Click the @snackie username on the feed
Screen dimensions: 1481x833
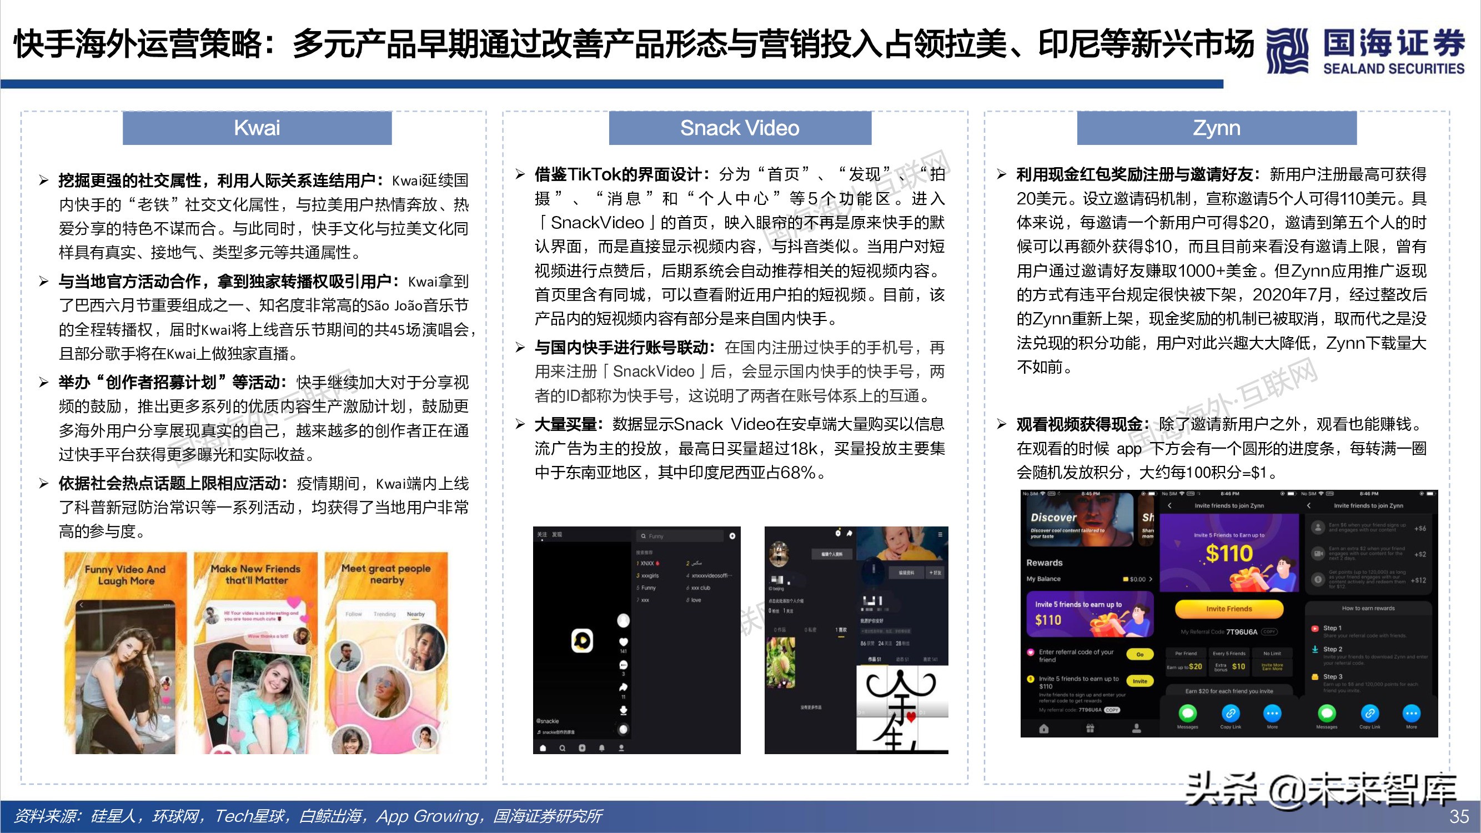[548, 721]
